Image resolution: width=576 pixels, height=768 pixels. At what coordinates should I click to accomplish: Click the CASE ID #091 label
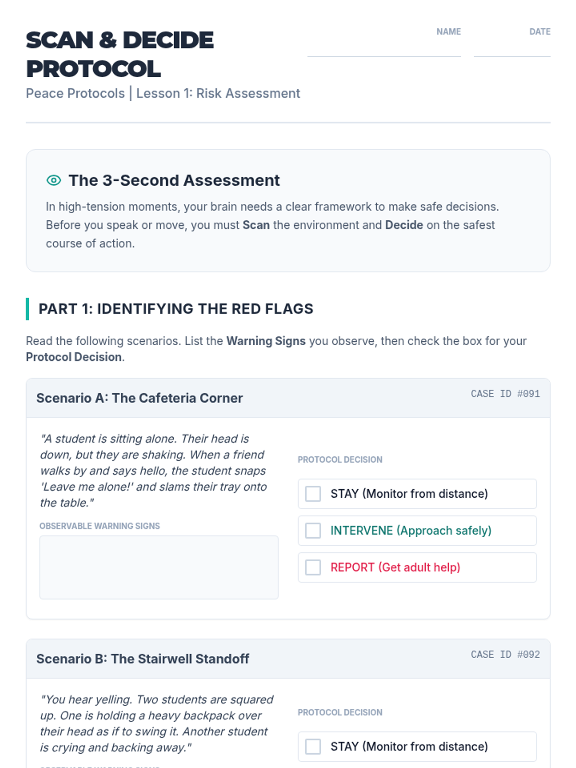505,394
